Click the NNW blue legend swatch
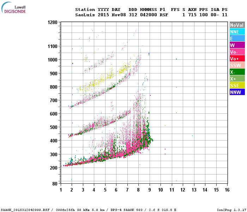The image size is (247, 212). [237, 92]
